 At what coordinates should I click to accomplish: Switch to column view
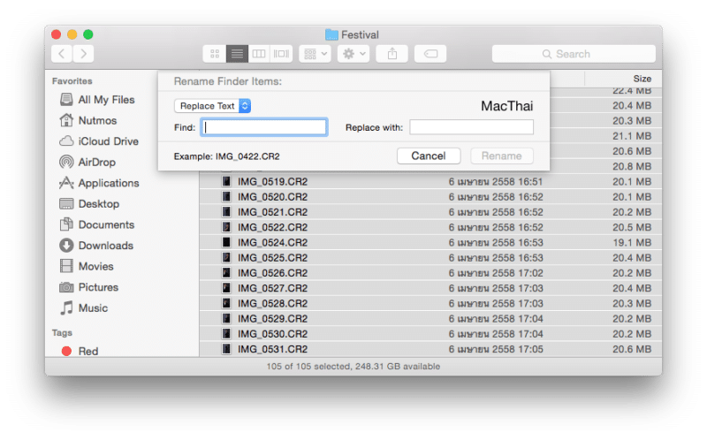(x=259, y=54)
